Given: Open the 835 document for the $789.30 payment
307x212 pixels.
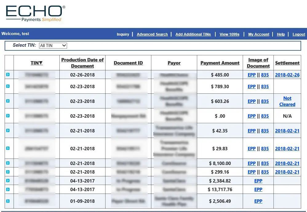Looking at the screenshot, I should click(265, 86).
